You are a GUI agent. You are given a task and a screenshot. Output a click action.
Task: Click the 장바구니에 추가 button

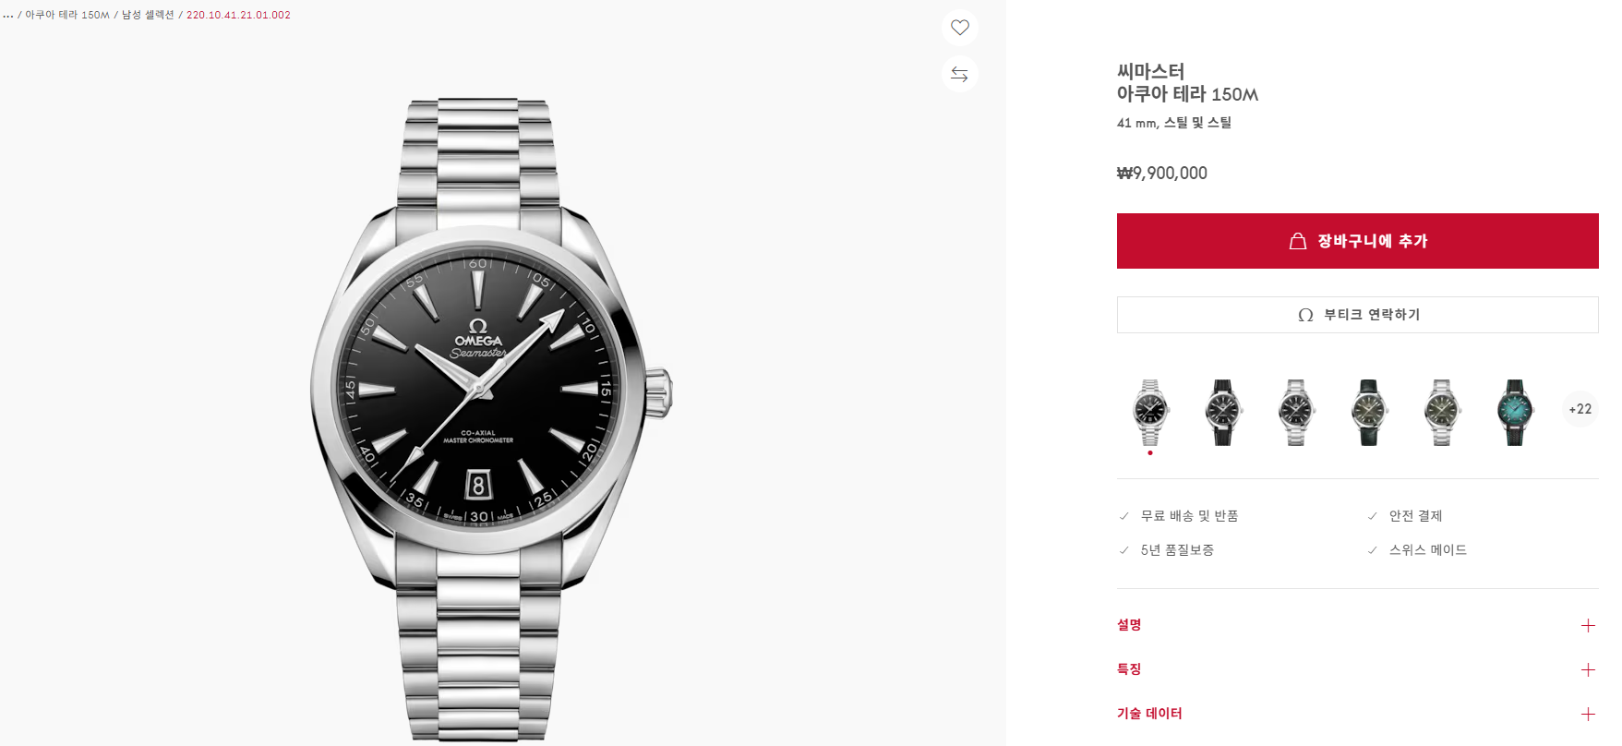(1357, 241)
